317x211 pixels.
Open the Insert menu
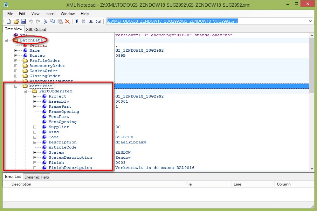pyautogui.click(x=50, y=14)
